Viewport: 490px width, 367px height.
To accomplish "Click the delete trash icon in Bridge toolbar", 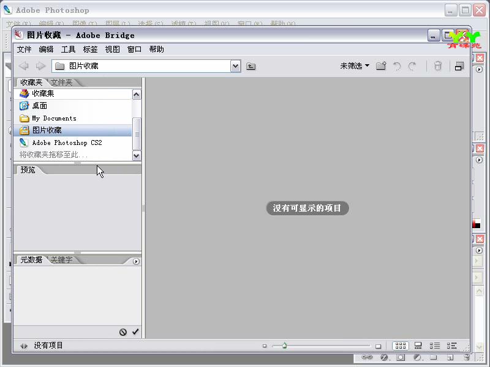I will pyautogui.click(x=438, y=66).
